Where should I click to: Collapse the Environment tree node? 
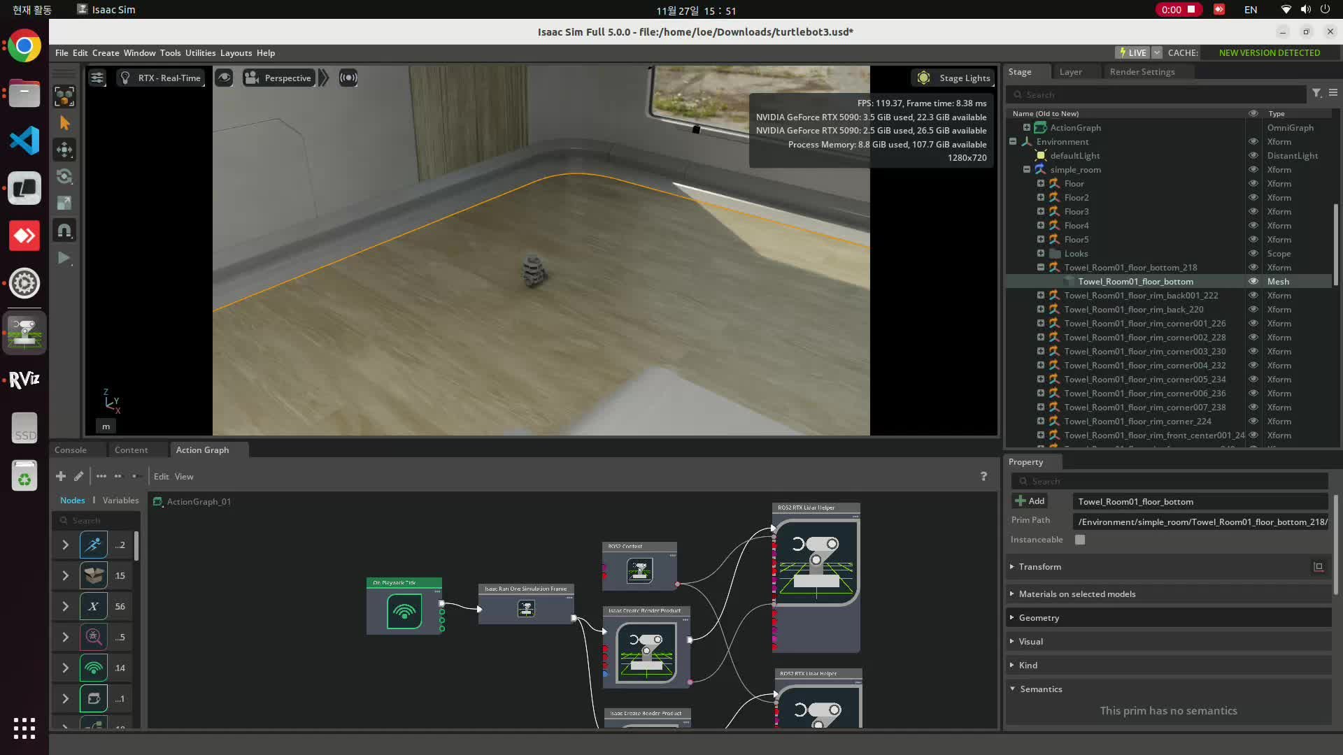[x=1013, y=141]
